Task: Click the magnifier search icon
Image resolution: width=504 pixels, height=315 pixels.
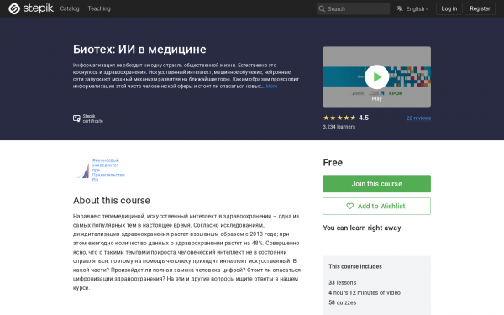Action: point(322,8)
